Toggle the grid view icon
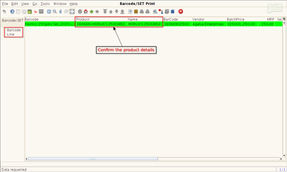 (72, 11)
